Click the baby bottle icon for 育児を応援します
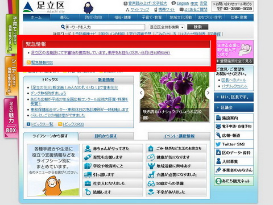The width and height of the screenshot is (273, 205). [x=88, y=157]
